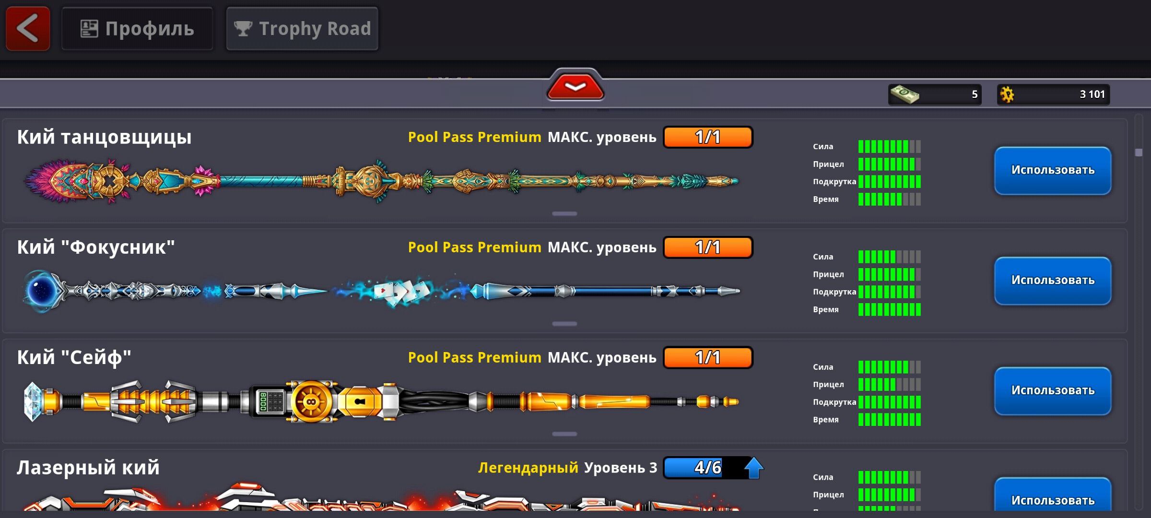Use the Кий "Фокусник" cue
1151x518 pixels.
(1053, 281)
